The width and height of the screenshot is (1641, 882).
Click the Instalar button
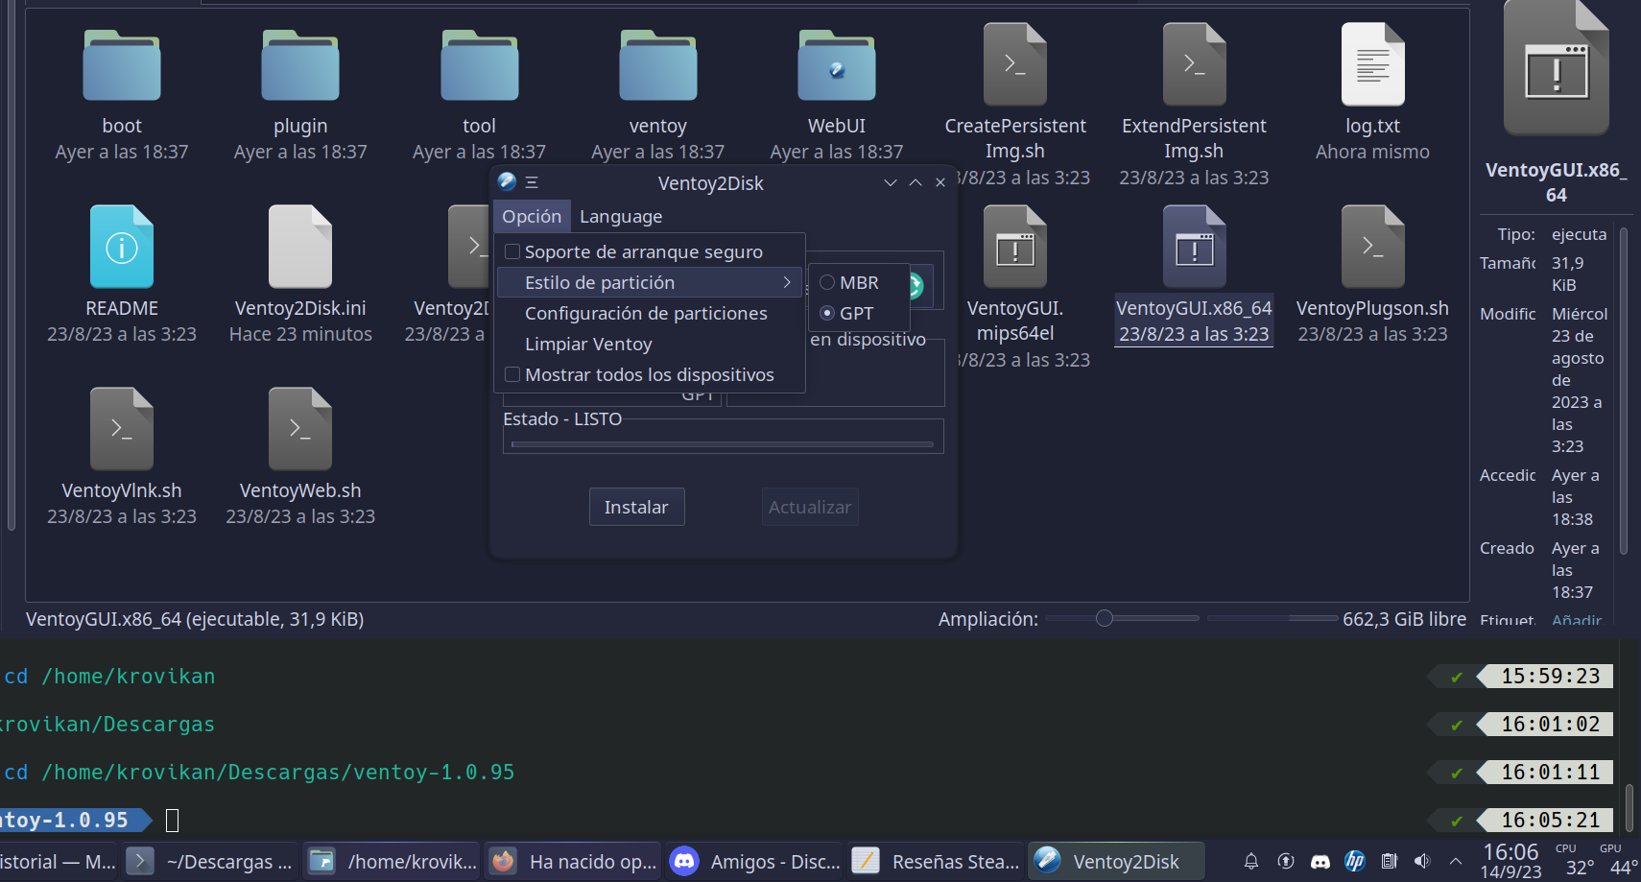tap(636, 507)
